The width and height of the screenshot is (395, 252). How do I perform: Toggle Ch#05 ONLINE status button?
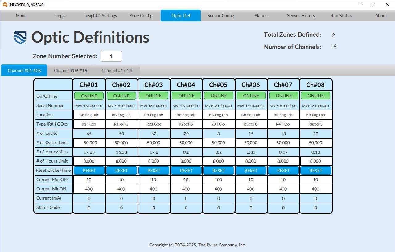pos(219,96)
